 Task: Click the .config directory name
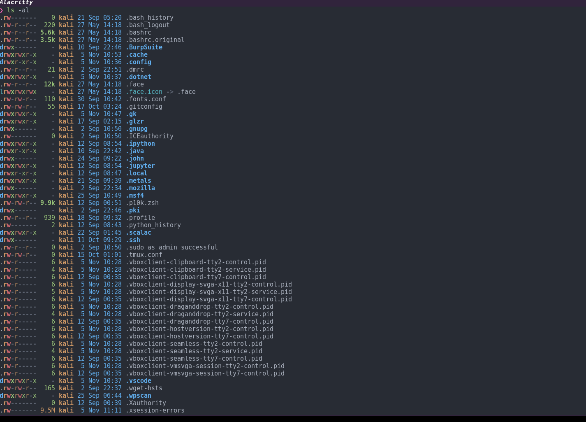(139, 62)
